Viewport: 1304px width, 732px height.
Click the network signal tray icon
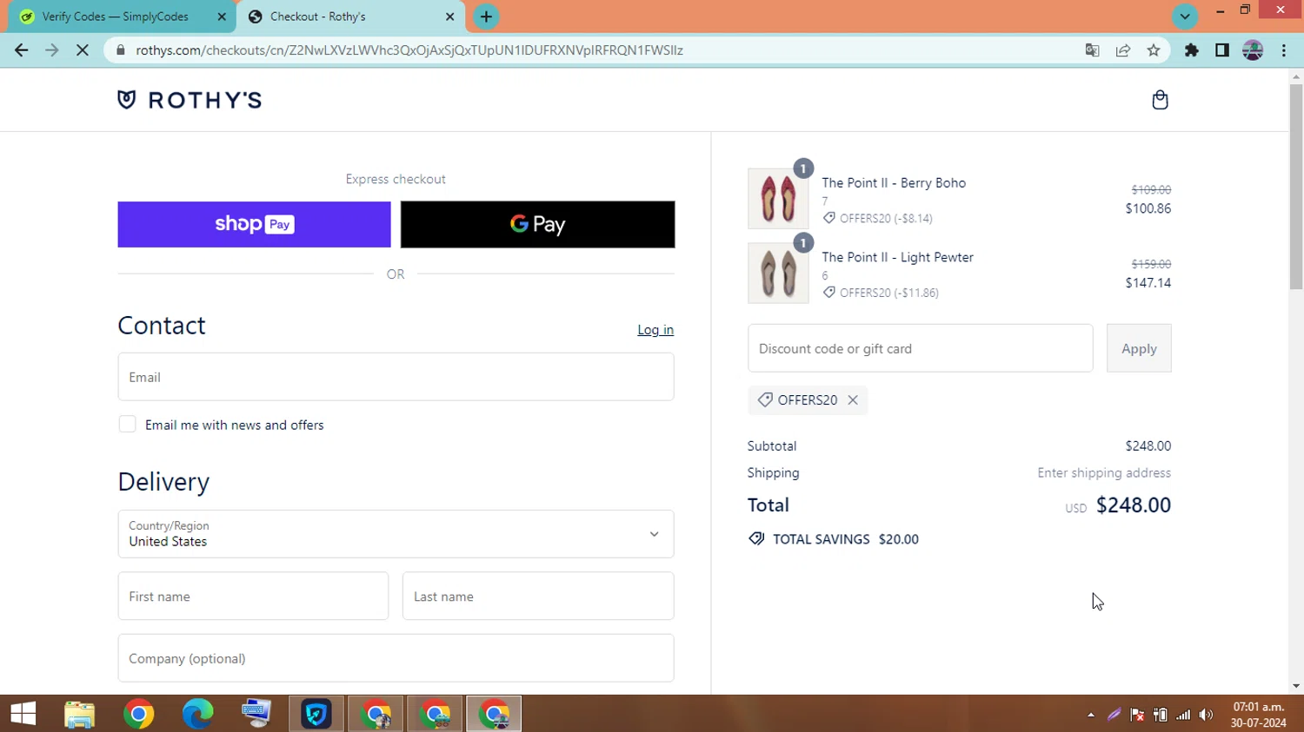[1183, 715]
